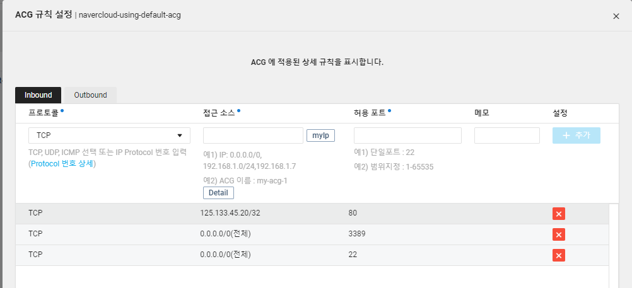The height and width of the screenshot is (288, 632).
Task: Select source 125.133.45.20/32 cell
Action: tap(230, 213)
